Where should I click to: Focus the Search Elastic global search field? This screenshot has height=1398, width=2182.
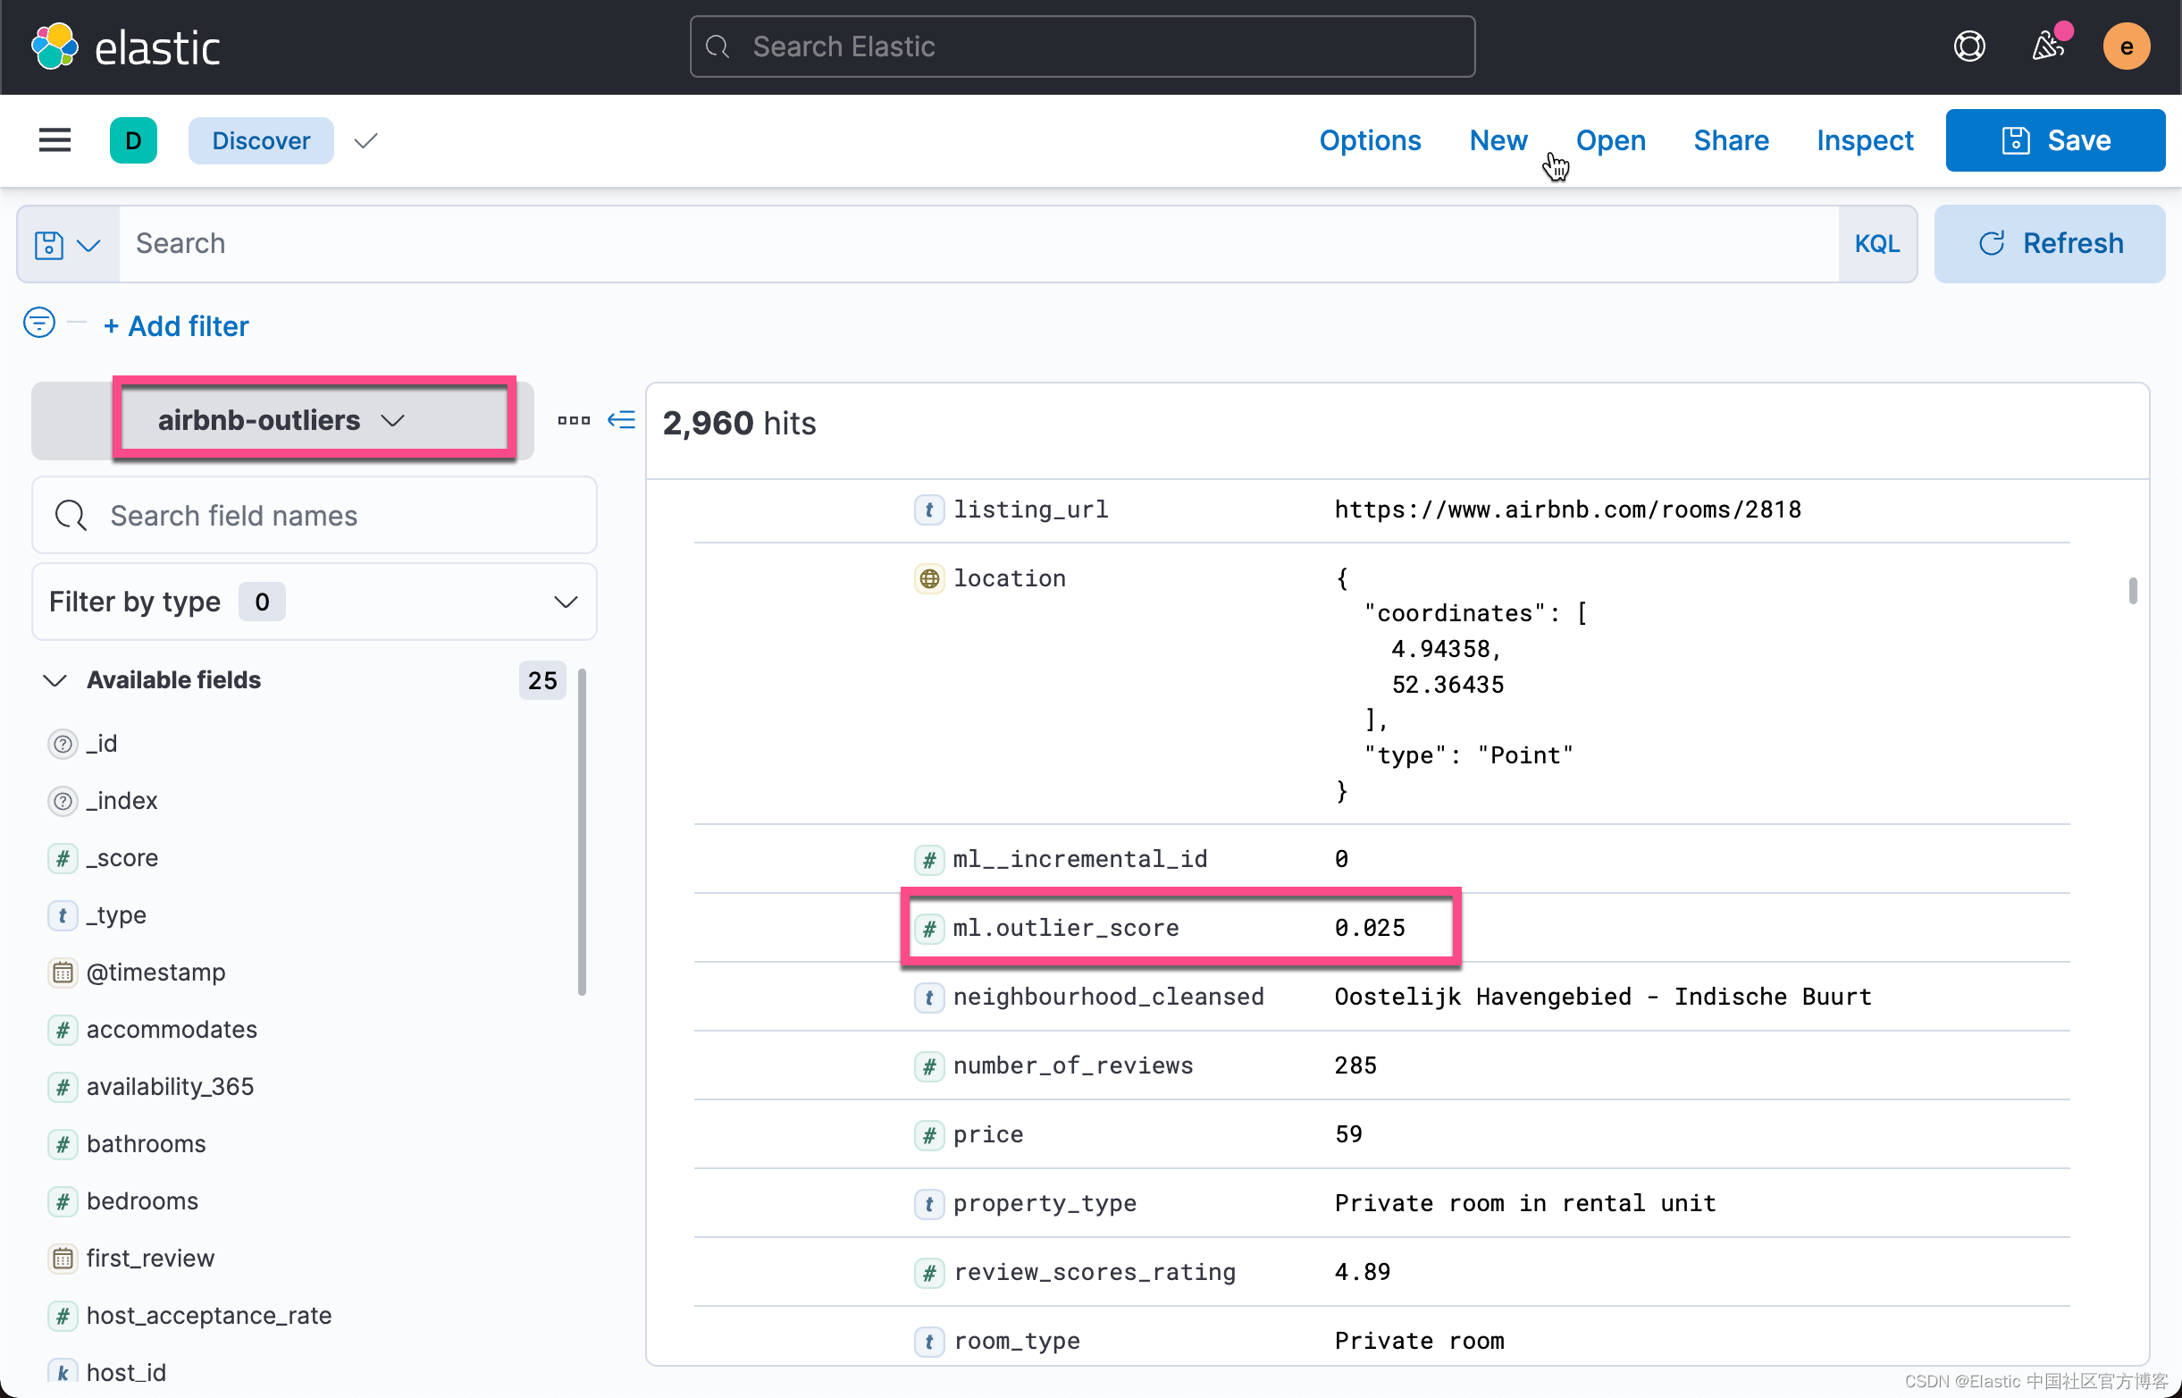tap(1082, 46)
